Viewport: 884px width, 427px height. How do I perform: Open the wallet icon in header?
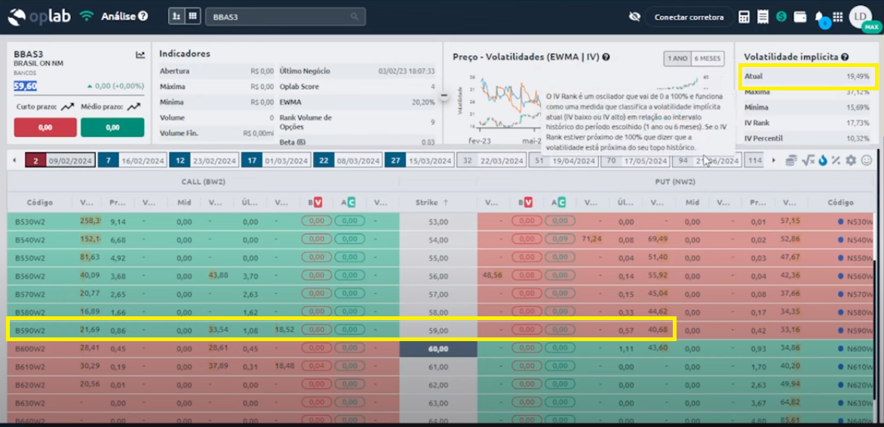800,17
